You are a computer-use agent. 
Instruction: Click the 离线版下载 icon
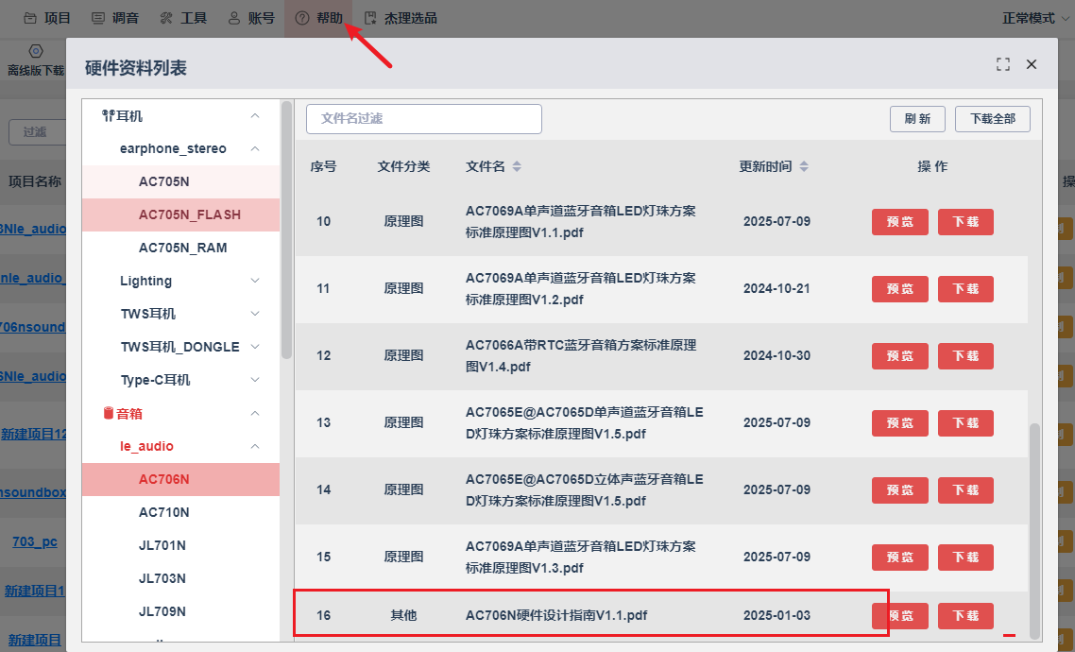(x=36, y=51)
